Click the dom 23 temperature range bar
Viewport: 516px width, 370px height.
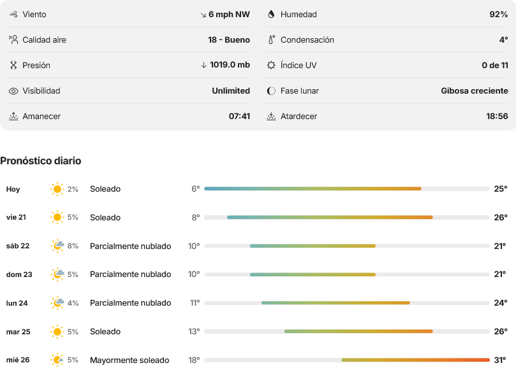(x=347, y=274)
